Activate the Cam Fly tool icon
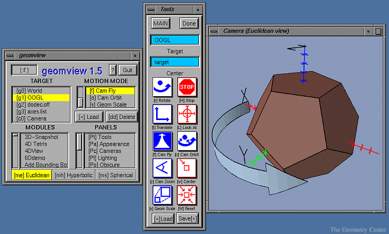Image resolution: width=389 pixels, height=234 pixels. (162, 141)
